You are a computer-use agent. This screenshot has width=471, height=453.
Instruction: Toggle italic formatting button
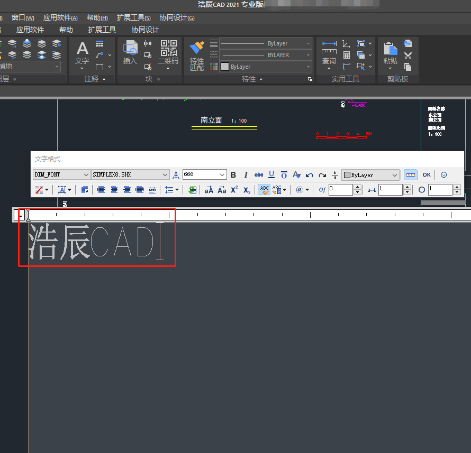(x=246, y=175)
